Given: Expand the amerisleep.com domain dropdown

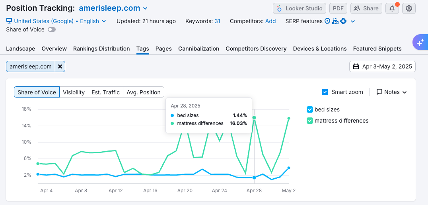Looking at the screenshot, I should (145, 8).
